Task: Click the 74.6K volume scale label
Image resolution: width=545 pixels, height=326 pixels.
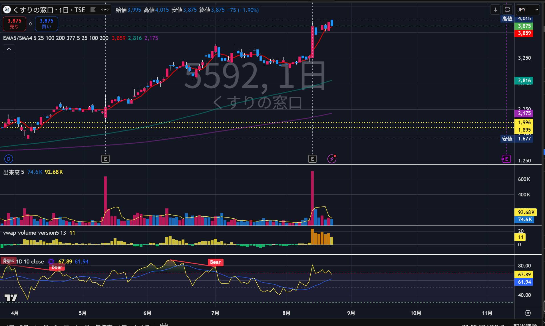Action: [x=525, y=220]
